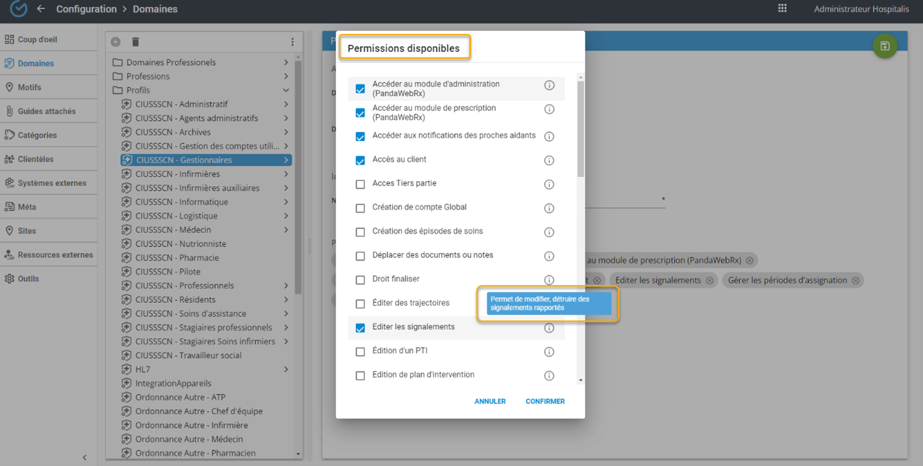Check the Édition d'un PTI checkbox
Viewport: 923px width, 466px height.
360,352
